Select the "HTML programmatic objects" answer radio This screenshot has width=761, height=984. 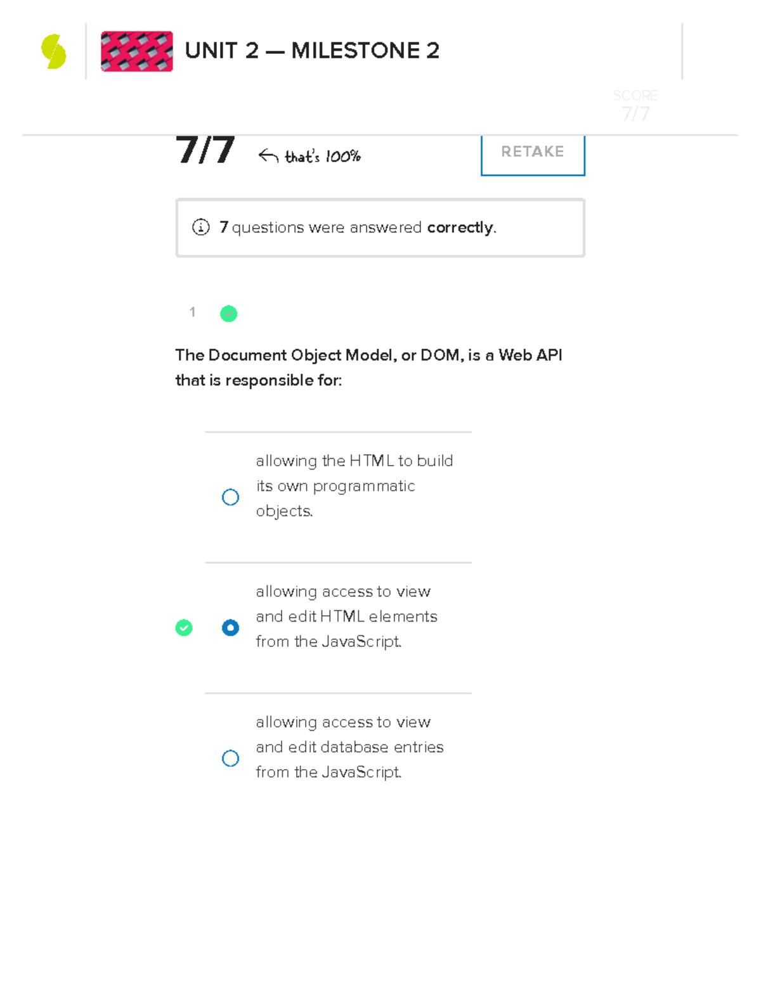tap(230, 497)
